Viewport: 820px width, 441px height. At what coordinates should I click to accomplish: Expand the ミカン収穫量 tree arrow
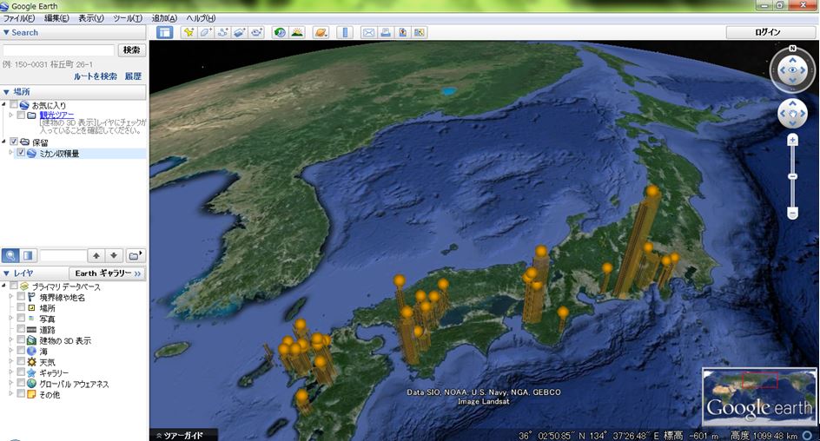coord(11,153)
